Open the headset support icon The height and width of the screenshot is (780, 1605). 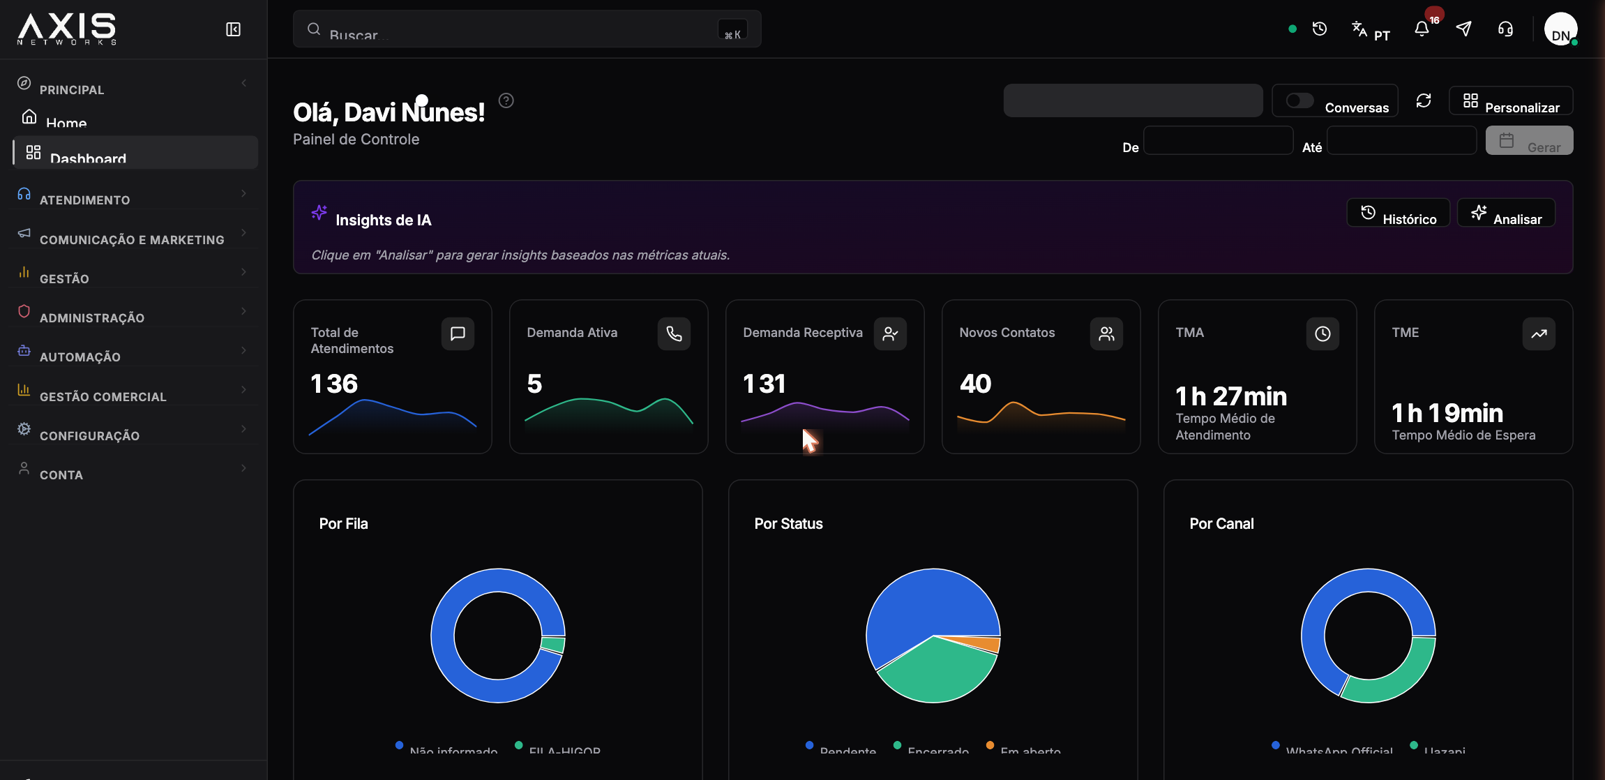(1505, 29)
